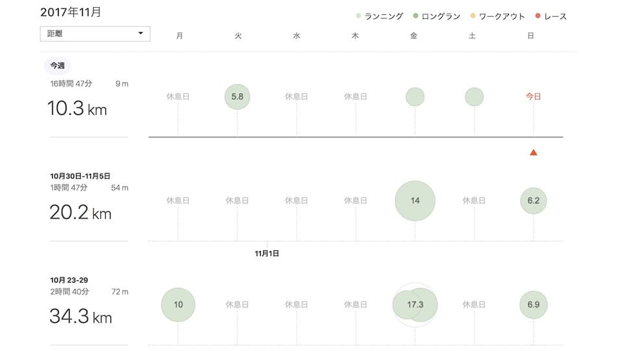Click the 今日 label on Sunday
Viewport: 624px width, 351px height.
pos(533,97)
